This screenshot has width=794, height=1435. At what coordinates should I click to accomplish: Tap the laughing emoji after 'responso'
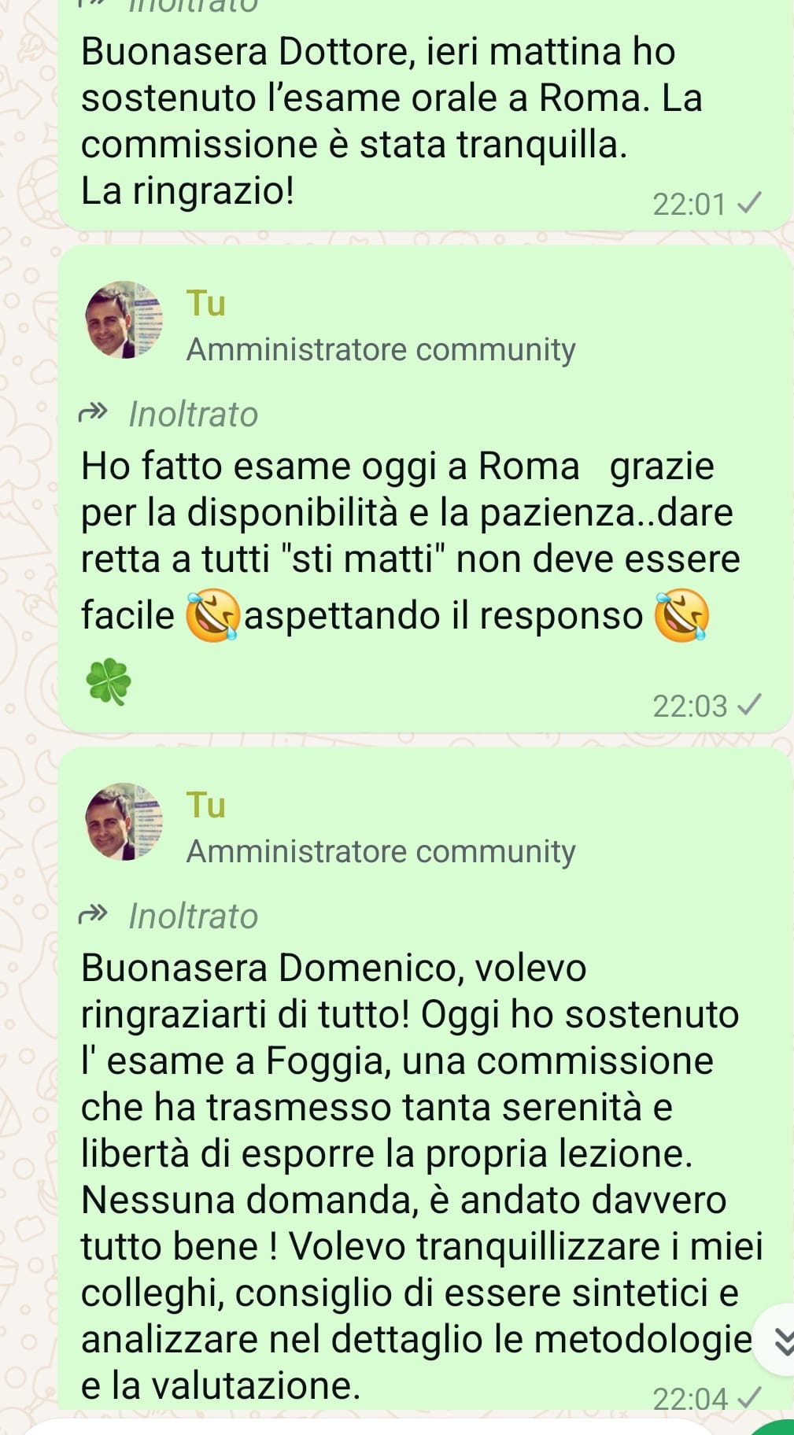682,615
